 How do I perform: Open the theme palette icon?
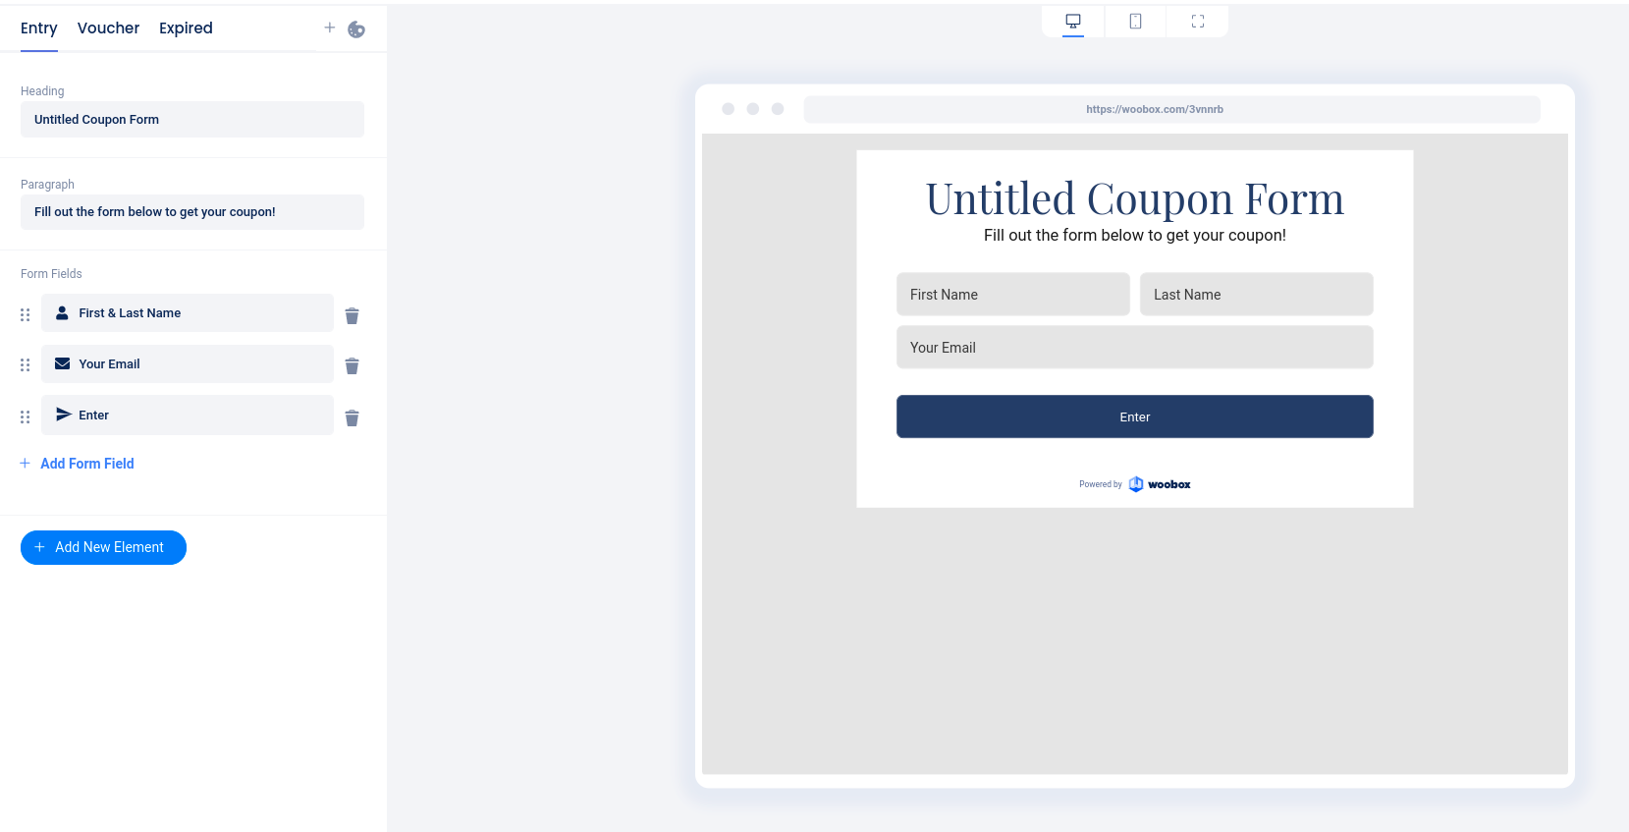(x=356, y=29)
